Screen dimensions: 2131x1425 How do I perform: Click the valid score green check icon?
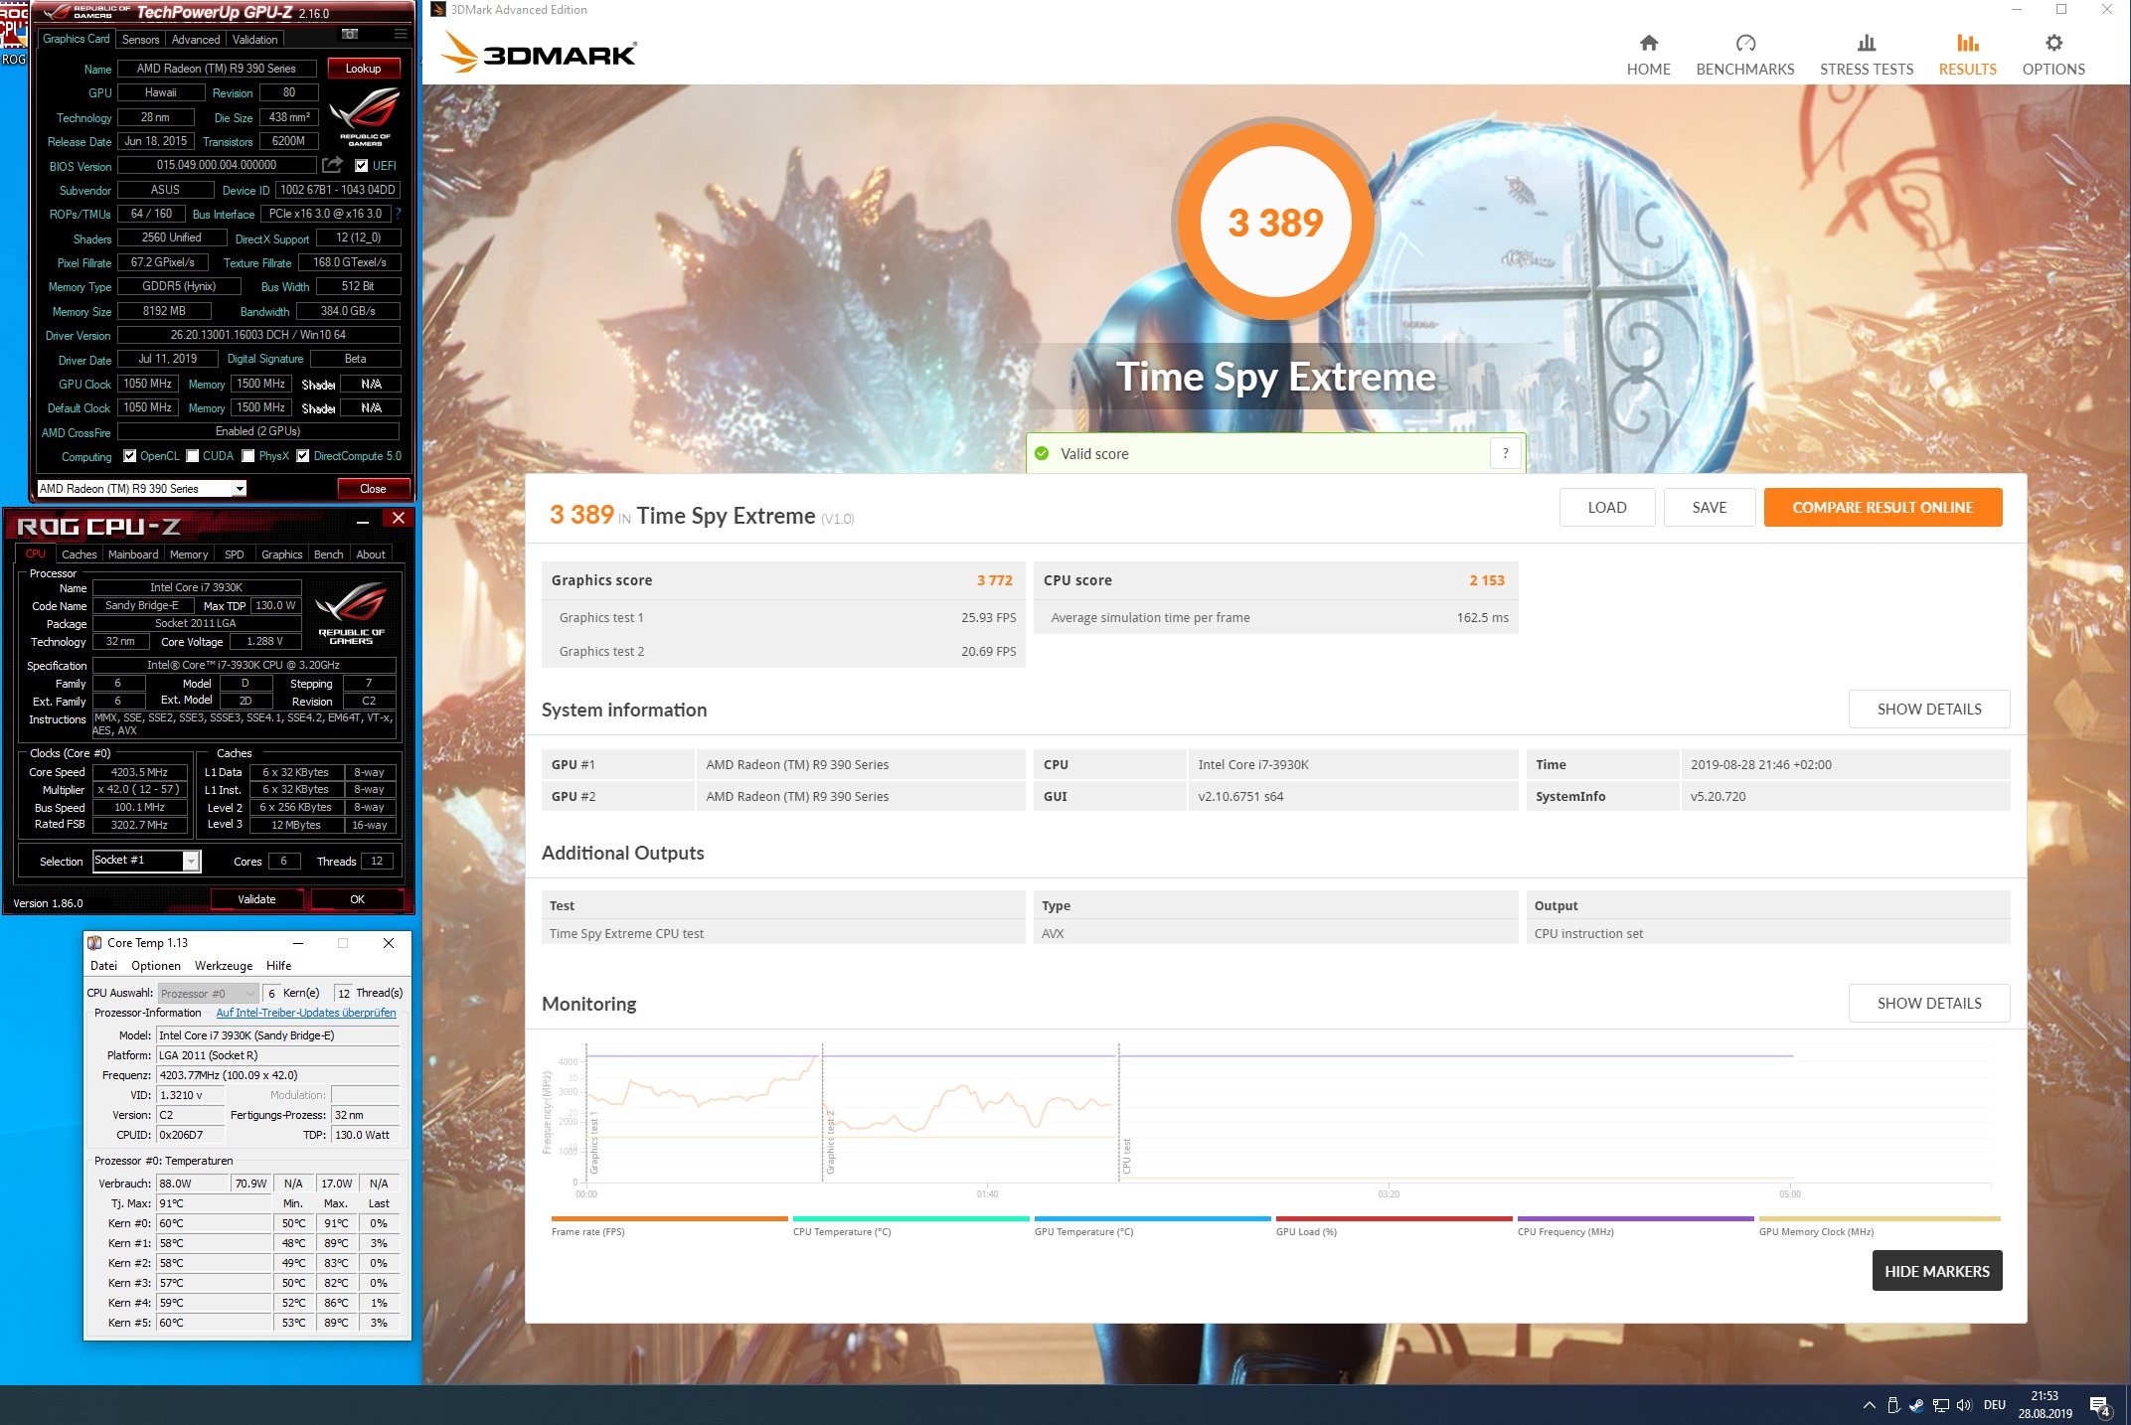click(1042, 453)
